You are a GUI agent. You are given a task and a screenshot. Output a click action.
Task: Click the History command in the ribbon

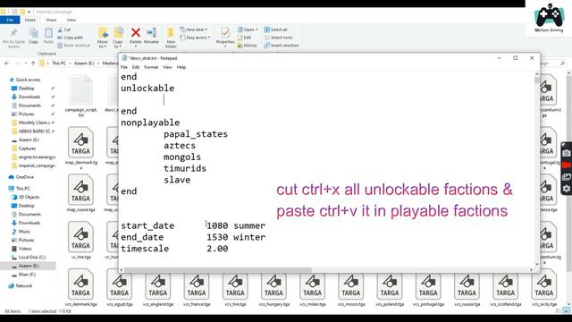click(247, 46)
